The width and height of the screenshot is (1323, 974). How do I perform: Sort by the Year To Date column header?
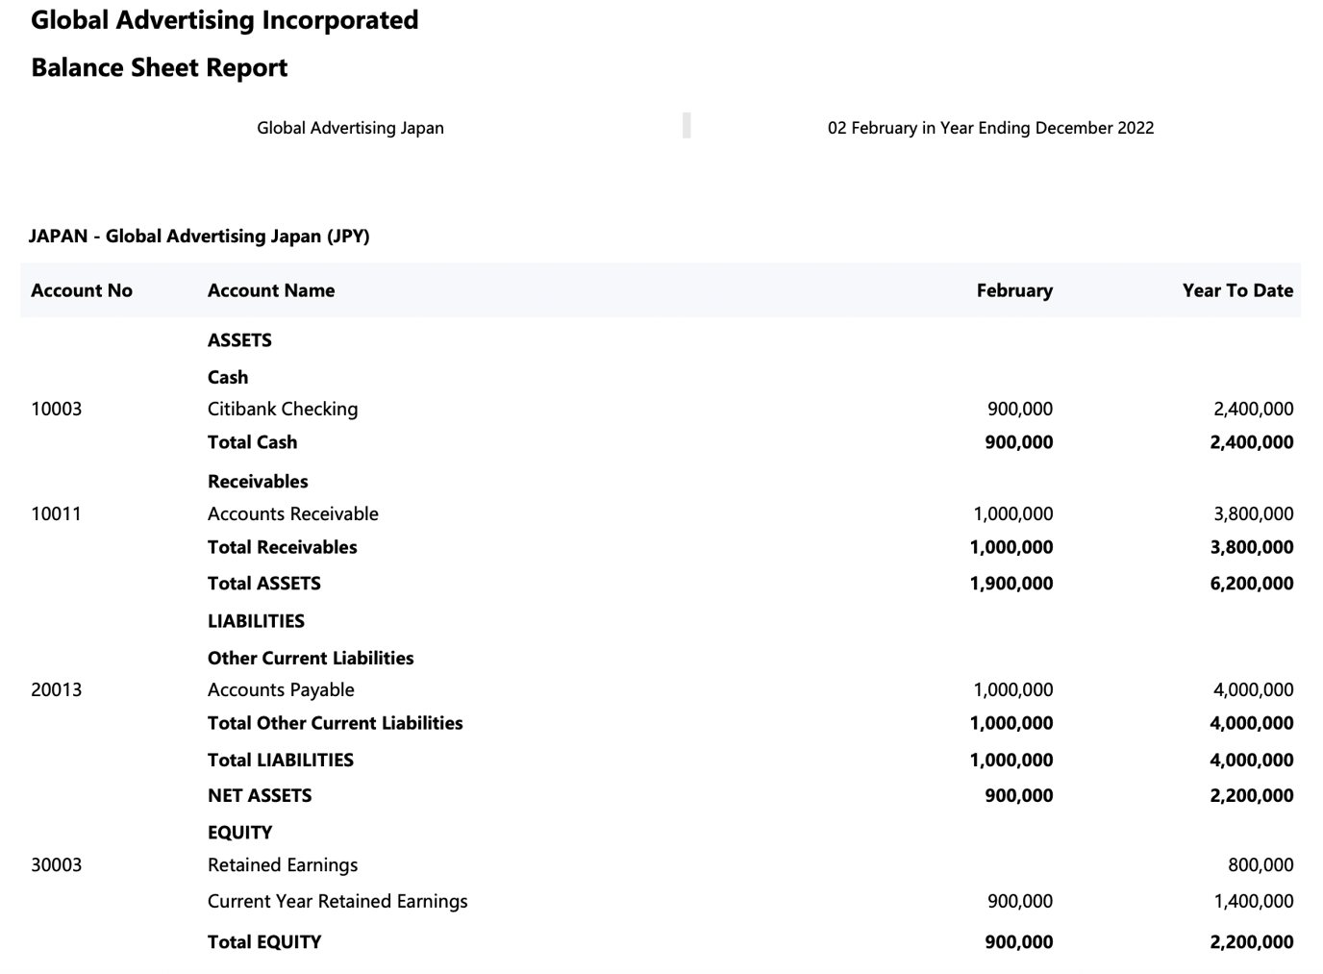[1237, 289]
